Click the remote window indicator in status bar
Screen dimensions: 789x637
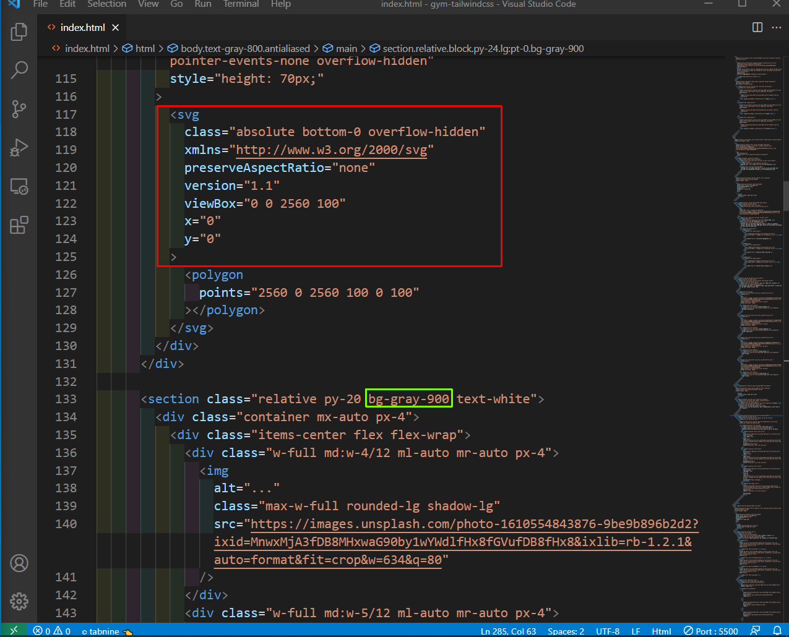[14, 631]
